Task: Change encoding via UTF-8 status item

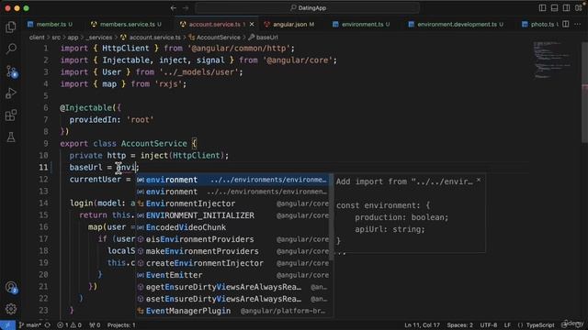Action: (x=488, y=325)
